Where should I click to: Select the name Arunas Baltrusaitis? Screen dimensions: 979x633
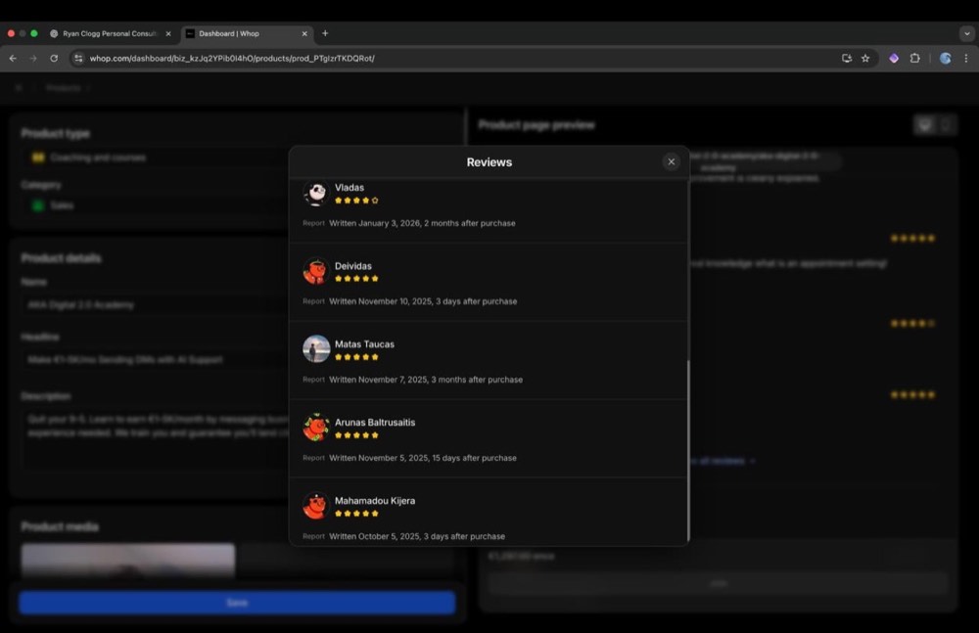[375, 422]
